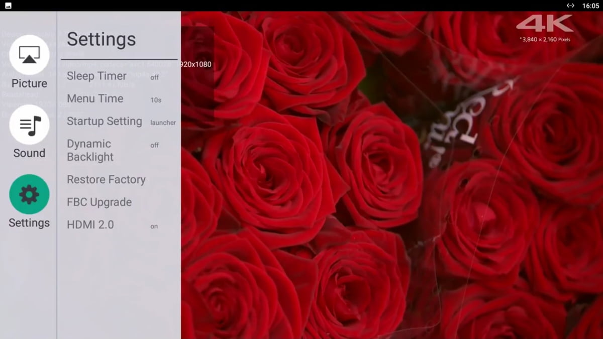This screenshot has height=339, width=603.
Task: Click the Settings label under gear
Action: 29,222
